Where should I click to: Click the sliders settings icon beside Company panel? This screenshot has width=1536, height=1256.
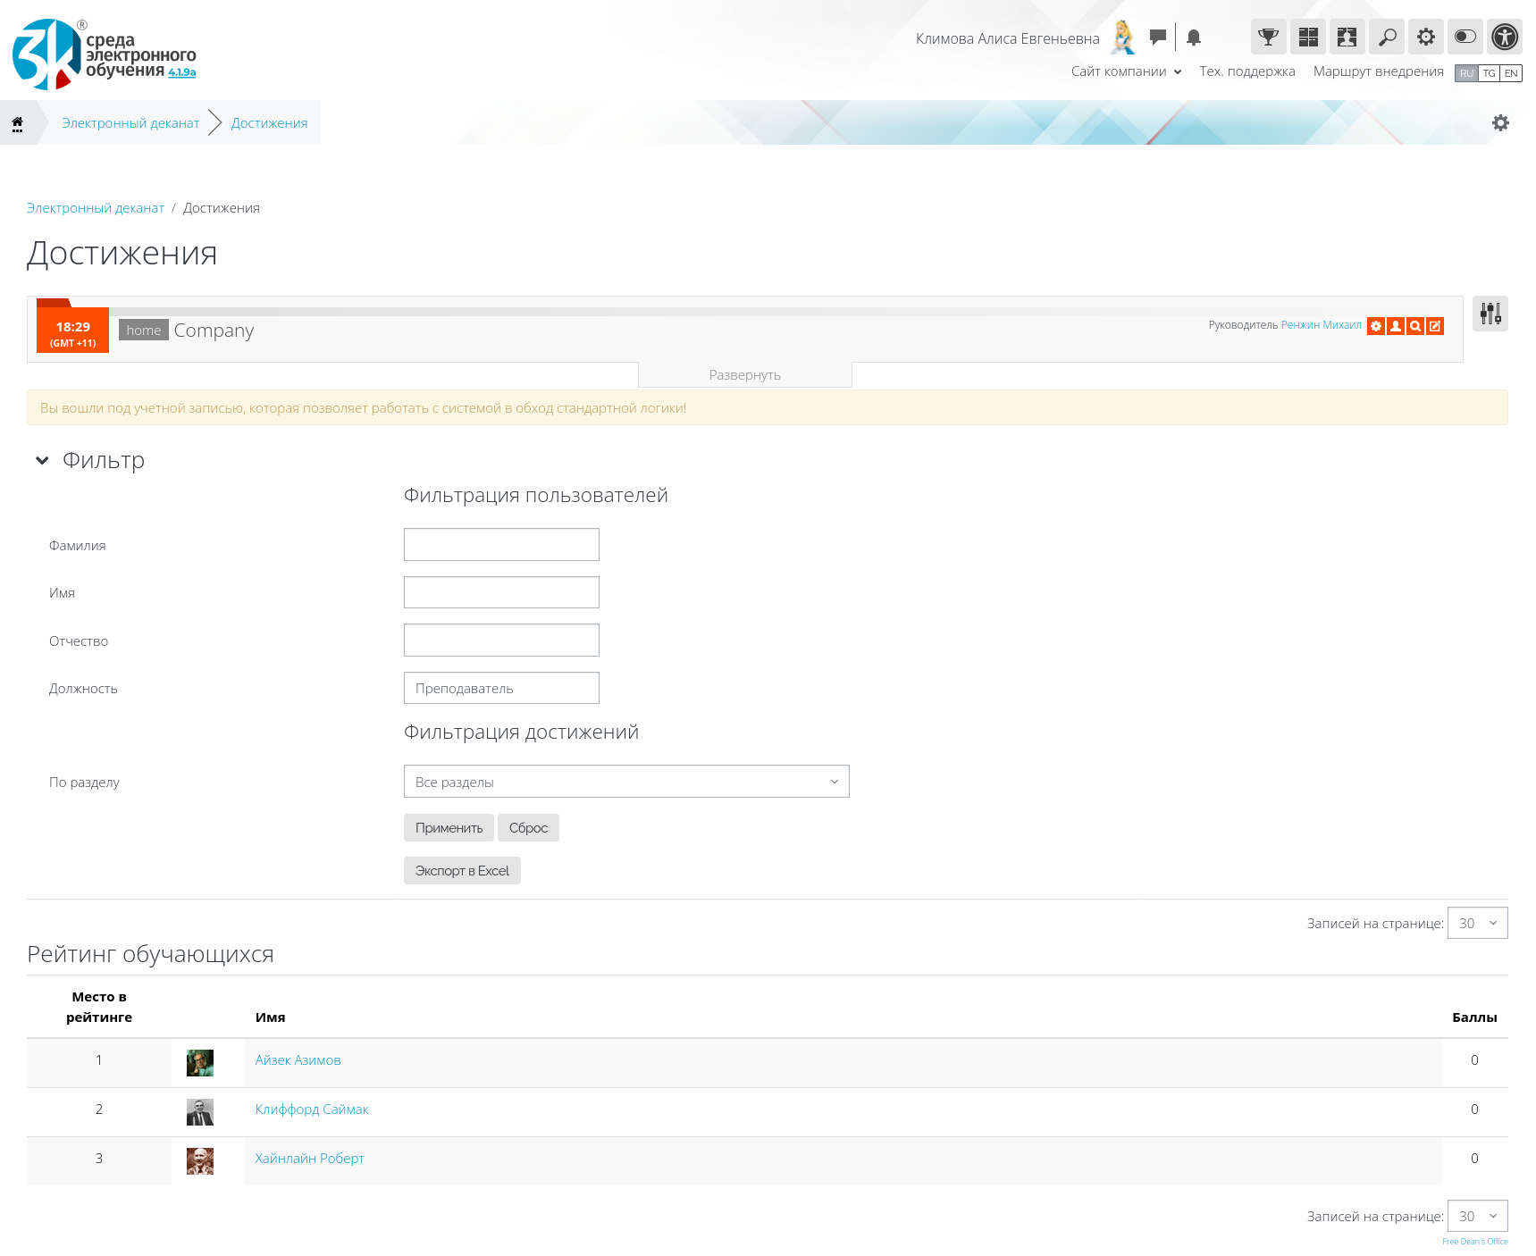(1490, 314)
